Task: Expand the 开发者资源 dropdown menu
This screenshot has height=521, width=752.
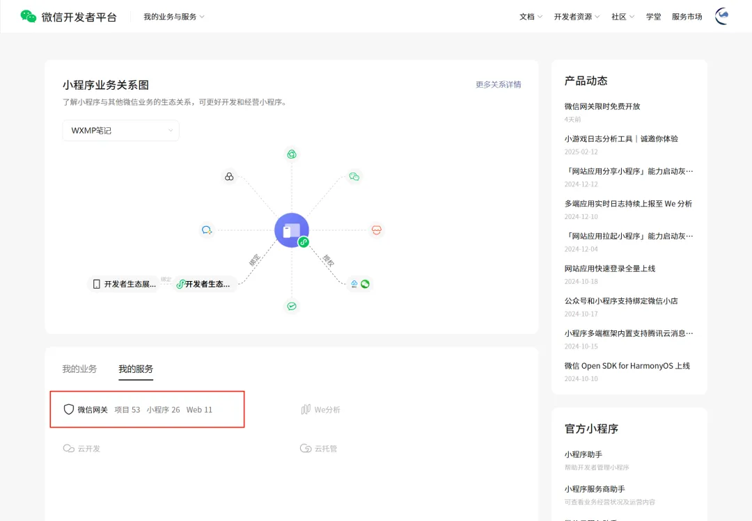Action: 577,17
